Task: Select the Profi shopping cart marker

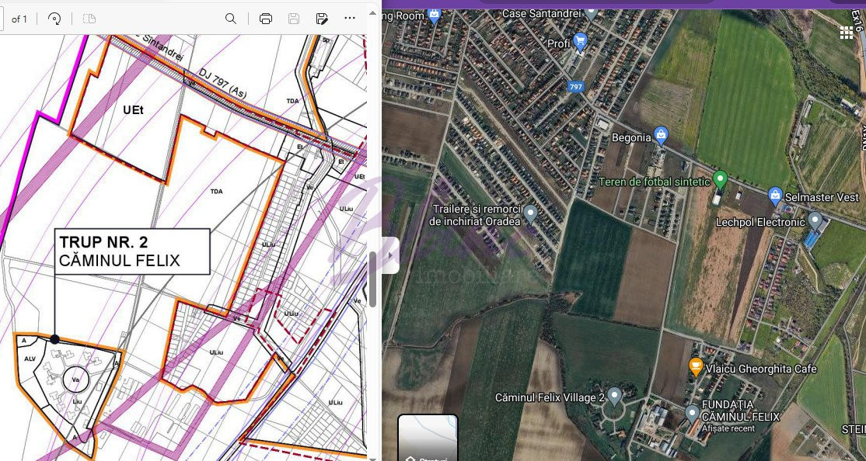Action: click(x=580, y=40)
